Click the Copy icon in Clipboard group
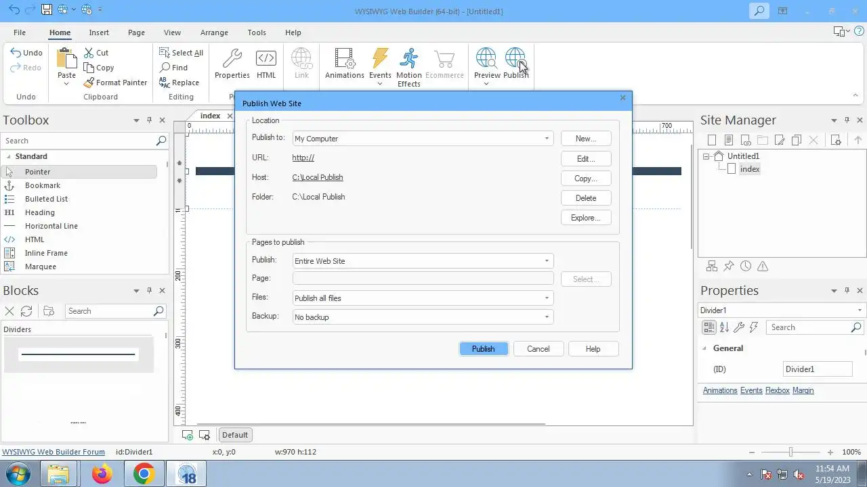The width and height of the screenshot is (867, 487). click(x=89, y=68)
